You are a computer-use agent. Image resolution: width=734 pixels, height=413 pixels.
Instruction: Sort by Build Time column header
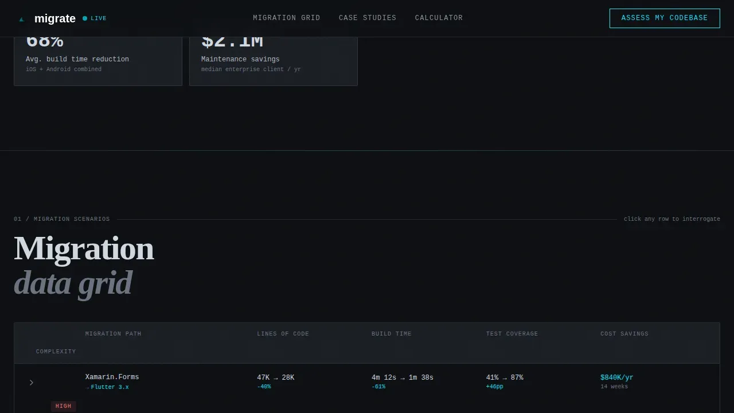[x=391, y=334]
